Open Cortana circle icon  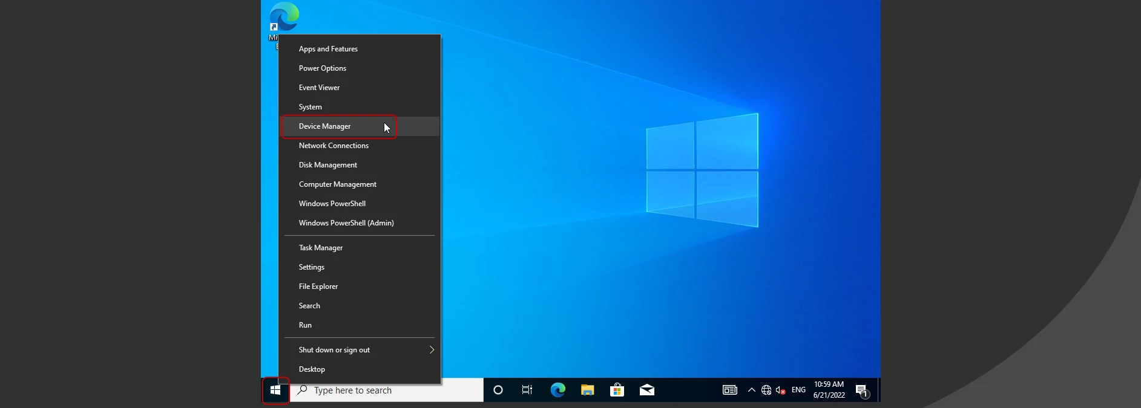coord(498,390)
